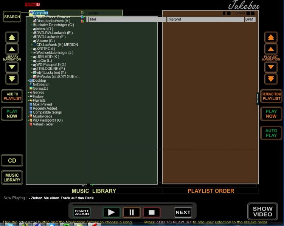284x226 pixels.
Task: Expand the XYSTEC (I:) drive
Action: (32, 49)
